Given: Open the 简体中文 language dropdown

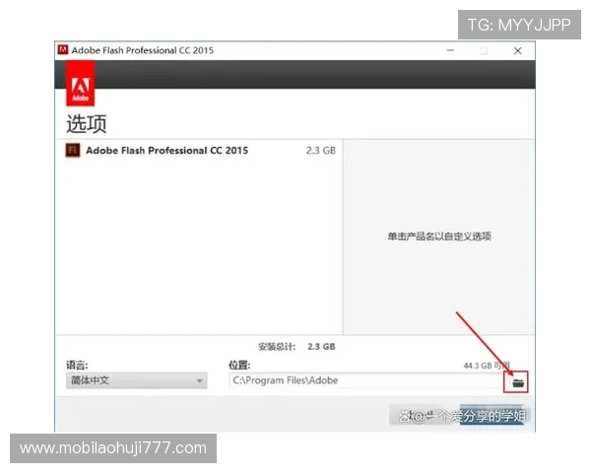Looking at the screenshot, I should pyautogui.click(x=137, y=380).
